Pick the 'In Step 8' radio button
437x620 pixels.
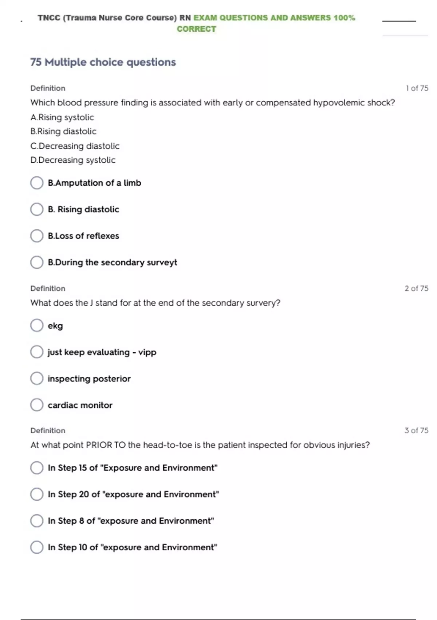coord(37,521)
